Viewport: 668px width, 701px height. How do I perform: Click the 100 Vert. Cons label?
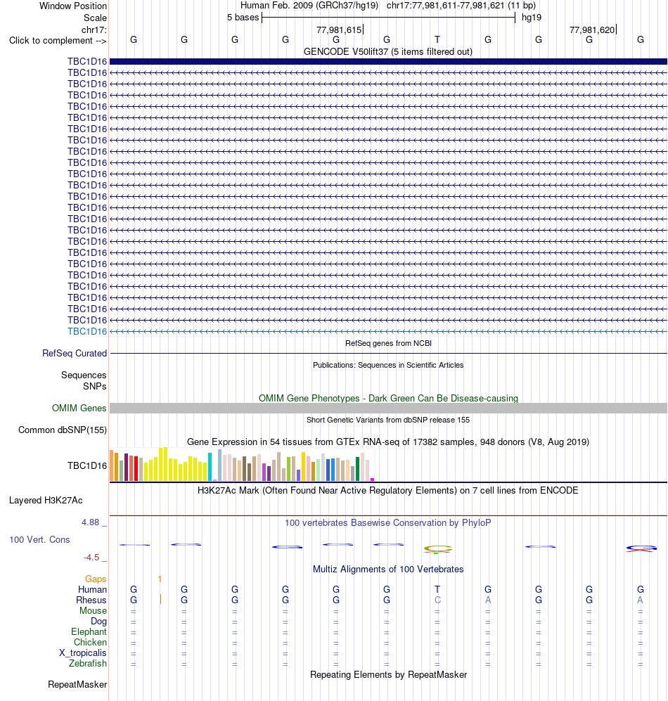(x=39, y=539)
